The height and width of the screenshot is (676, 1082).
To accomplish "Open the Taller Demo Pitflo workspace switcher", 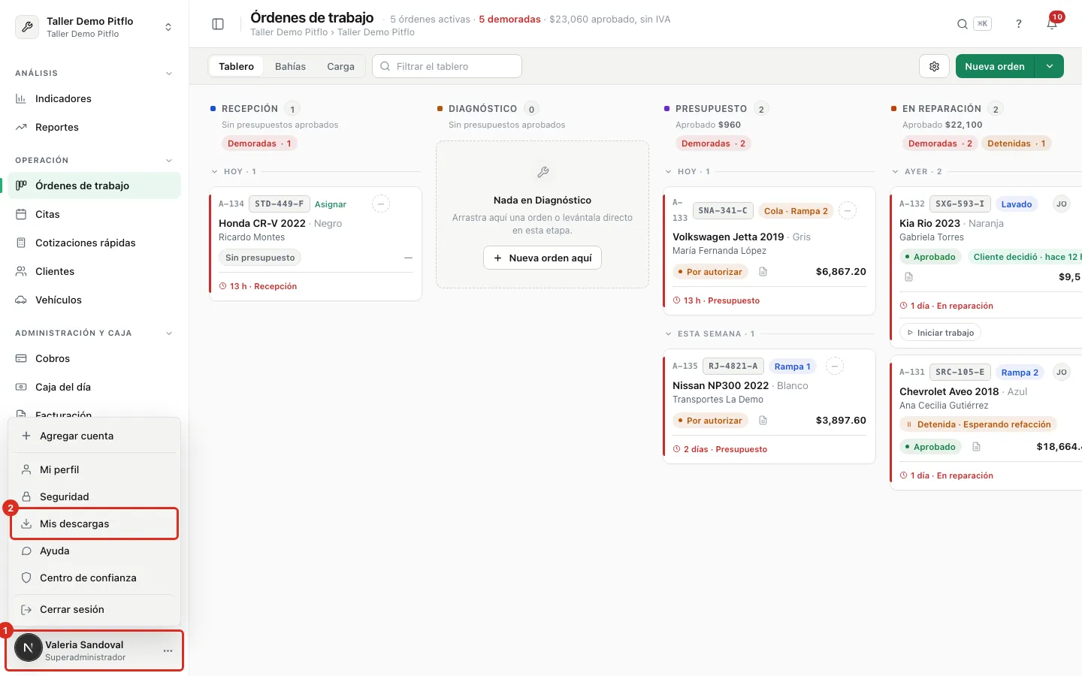I will click(x=94, y=27).
